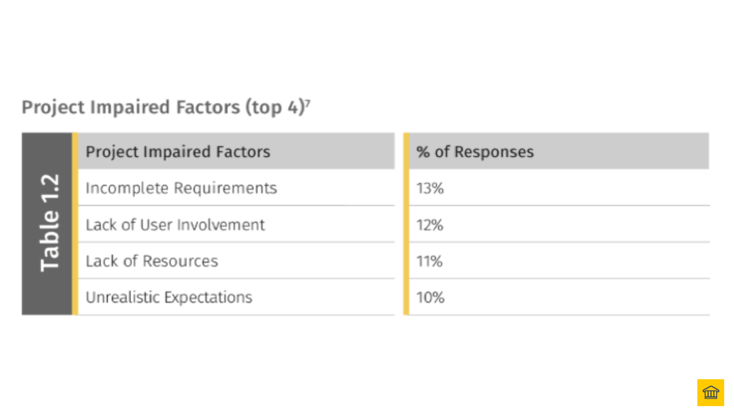Click the percent symbol in the responses header

(423, 152)
